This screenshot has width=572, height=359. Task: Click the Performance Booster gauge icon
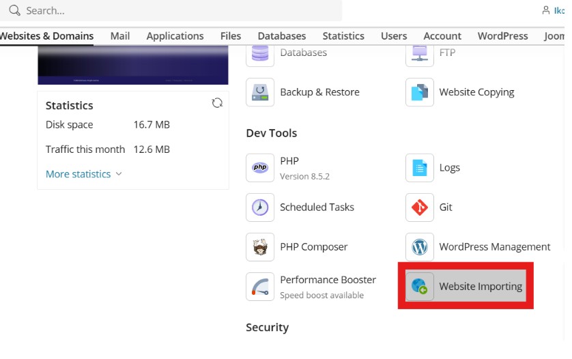[x=260, y=287]
